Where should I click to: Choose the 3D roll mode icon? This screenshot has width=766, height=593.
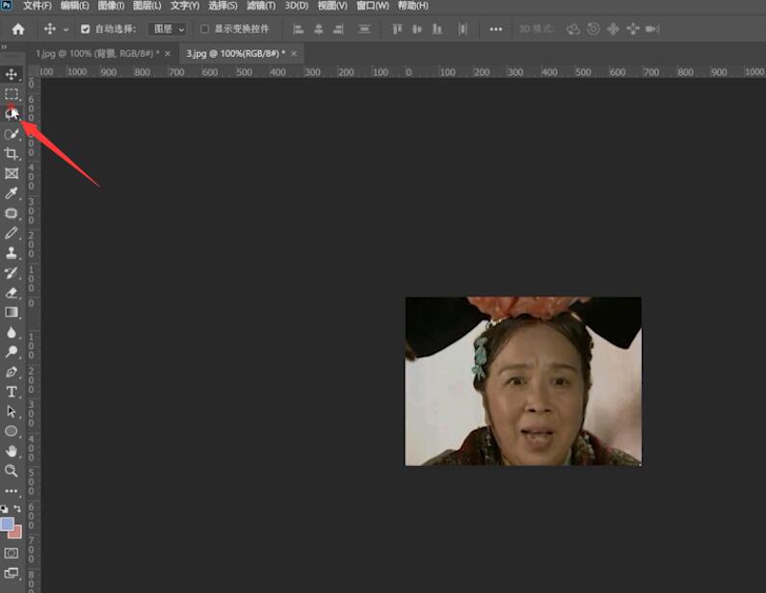(x=594, y=29)
